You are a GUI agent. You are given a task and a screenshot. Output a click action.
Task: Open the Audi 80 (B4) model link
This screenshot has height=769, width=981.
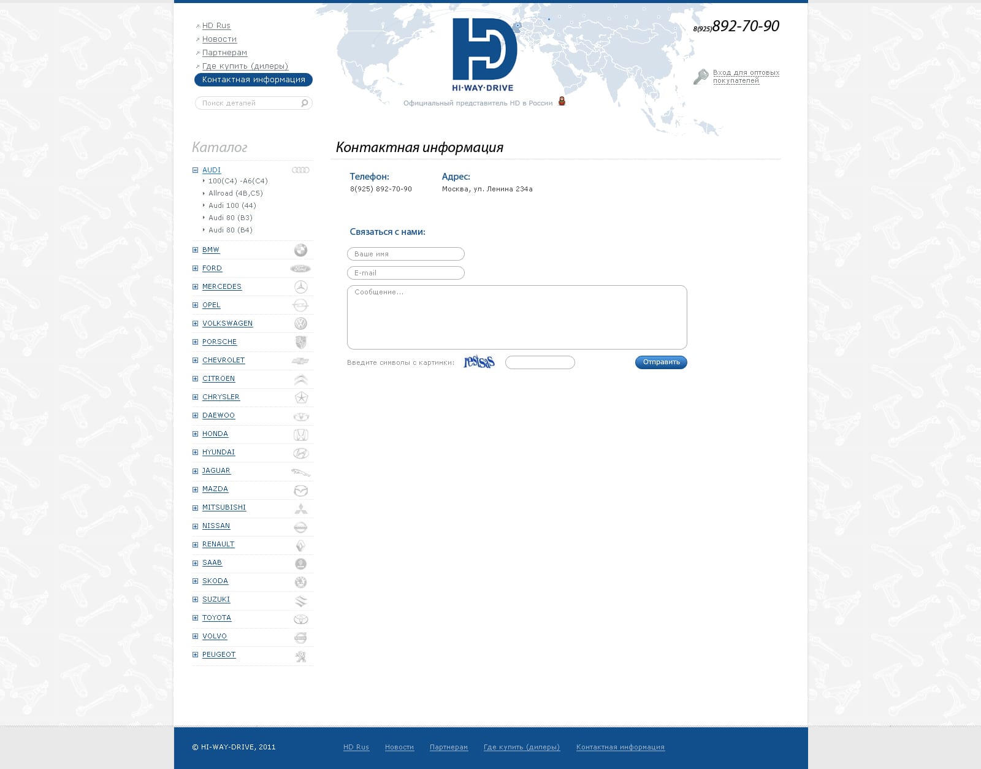230,230
